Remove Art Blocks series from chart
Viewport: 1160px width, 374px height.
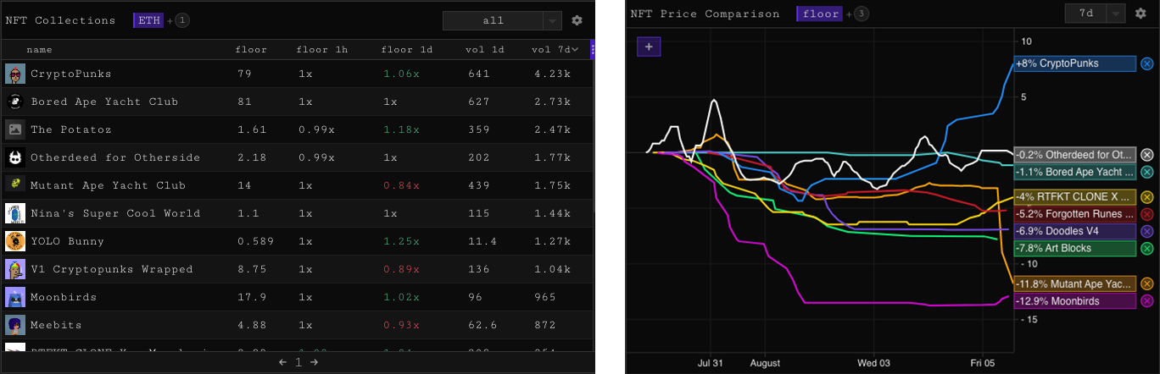tap(1146, 248)
